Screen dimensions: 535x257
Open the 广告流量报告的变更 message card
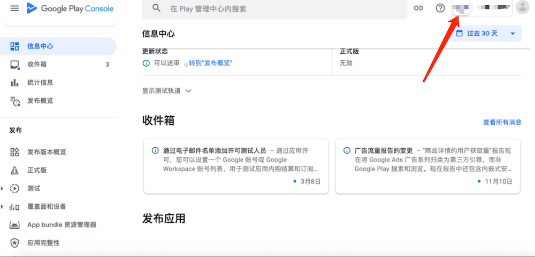[429, 165]
